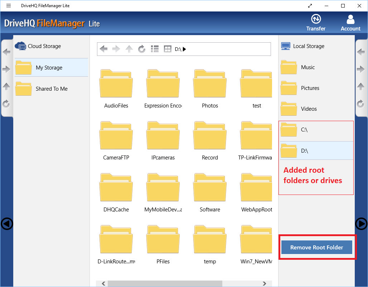Click the Remove Root Folder button
Screen dimensions: 368x287
(x=316, y=247)
